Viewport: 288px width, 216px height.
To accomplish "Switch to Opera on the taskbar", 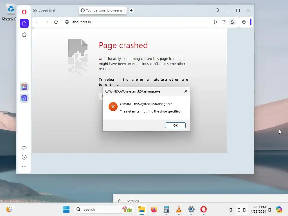I will tap(204, 209).
